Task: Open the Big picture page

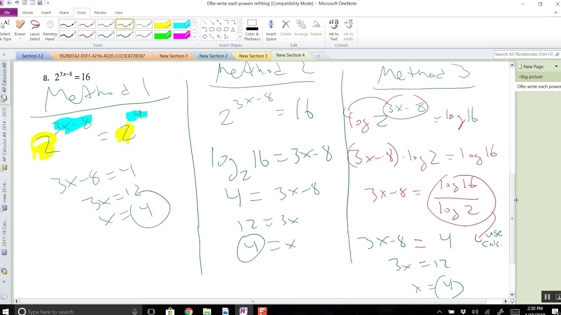Action: pyautogui.click(x=538, y=77)
